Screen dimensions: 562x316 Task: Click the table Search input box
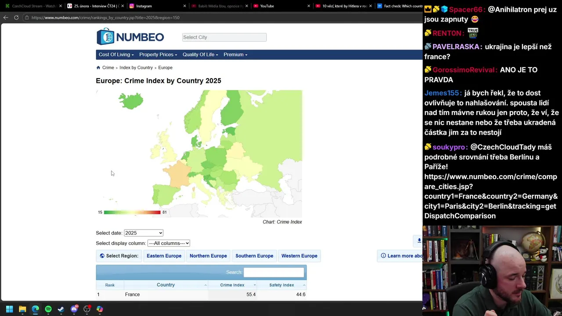pos(274,272)
